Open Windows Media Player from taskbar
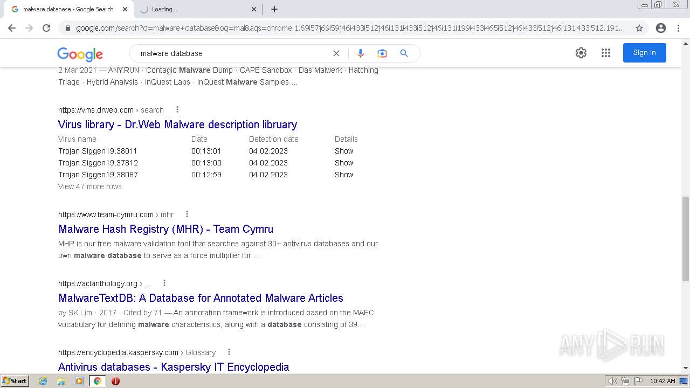Screen dimensions: 690x388 [x=79, y=381]
